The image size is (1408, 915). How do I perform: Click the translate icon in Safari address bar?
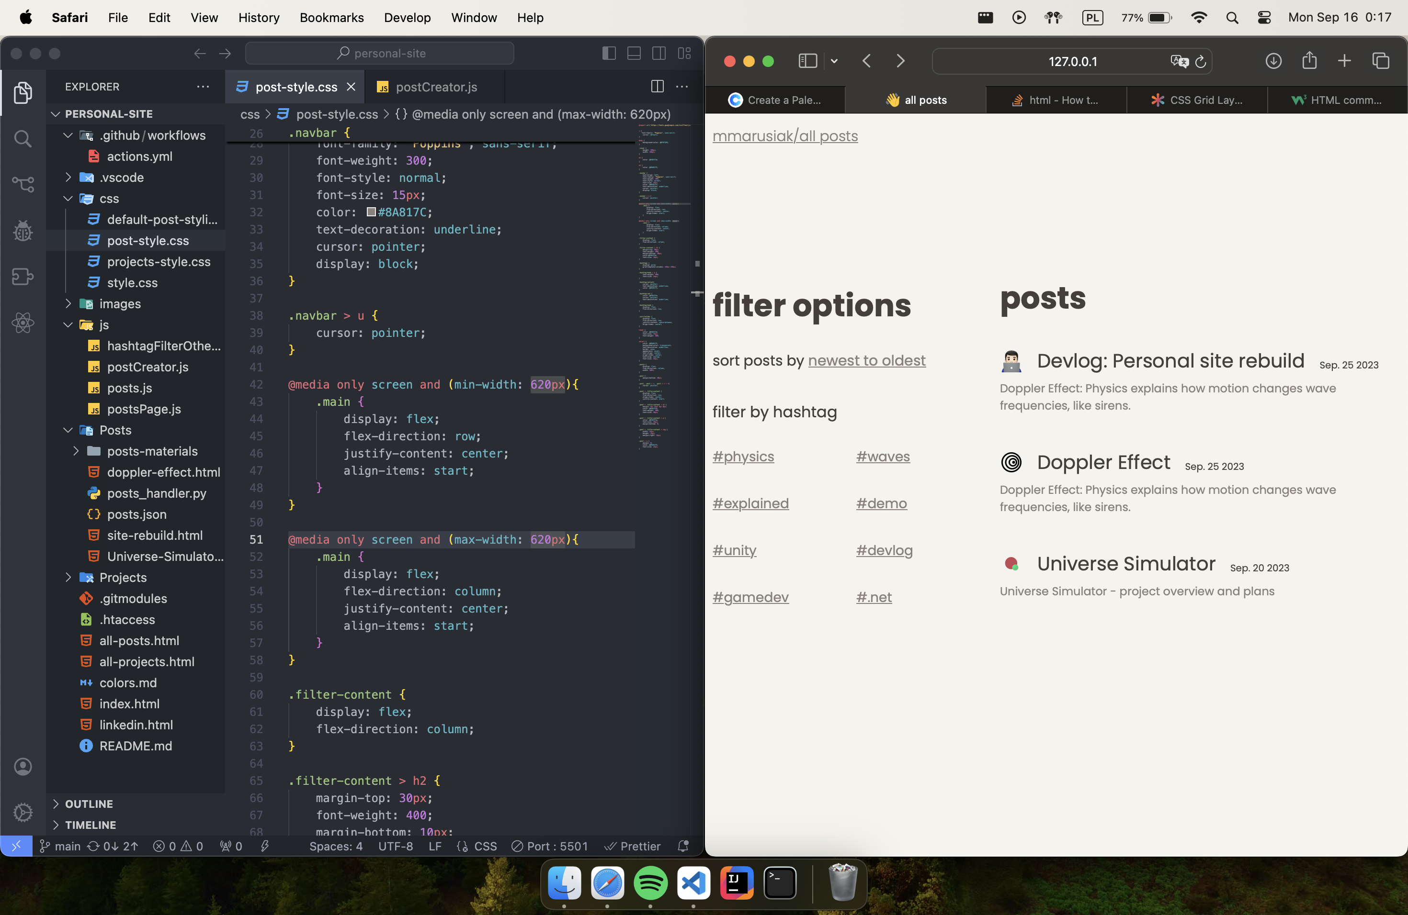click(x=1179, y=61)
